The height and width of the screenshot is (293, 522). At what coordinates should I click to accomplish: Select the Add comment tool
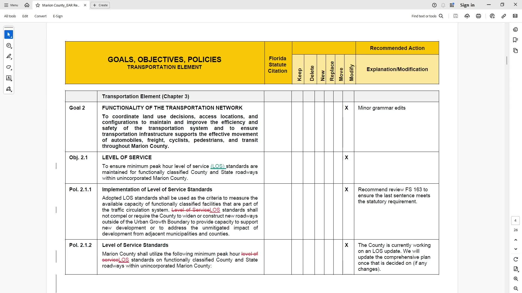(9, 46)
